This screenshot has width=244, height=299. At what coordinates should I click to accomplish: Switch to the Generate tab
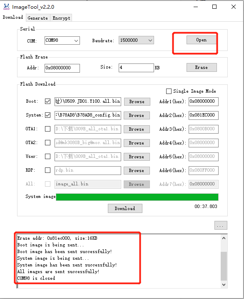37,18
